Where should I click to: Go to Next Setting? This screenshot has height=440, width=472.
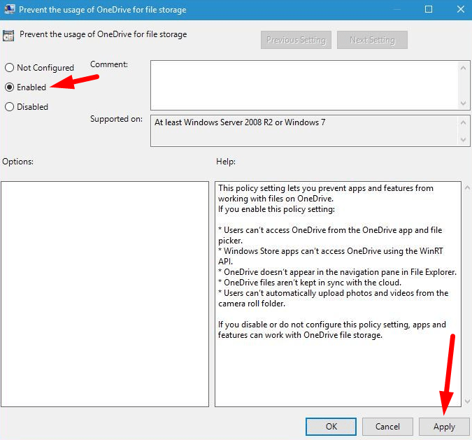pos(372,40)
